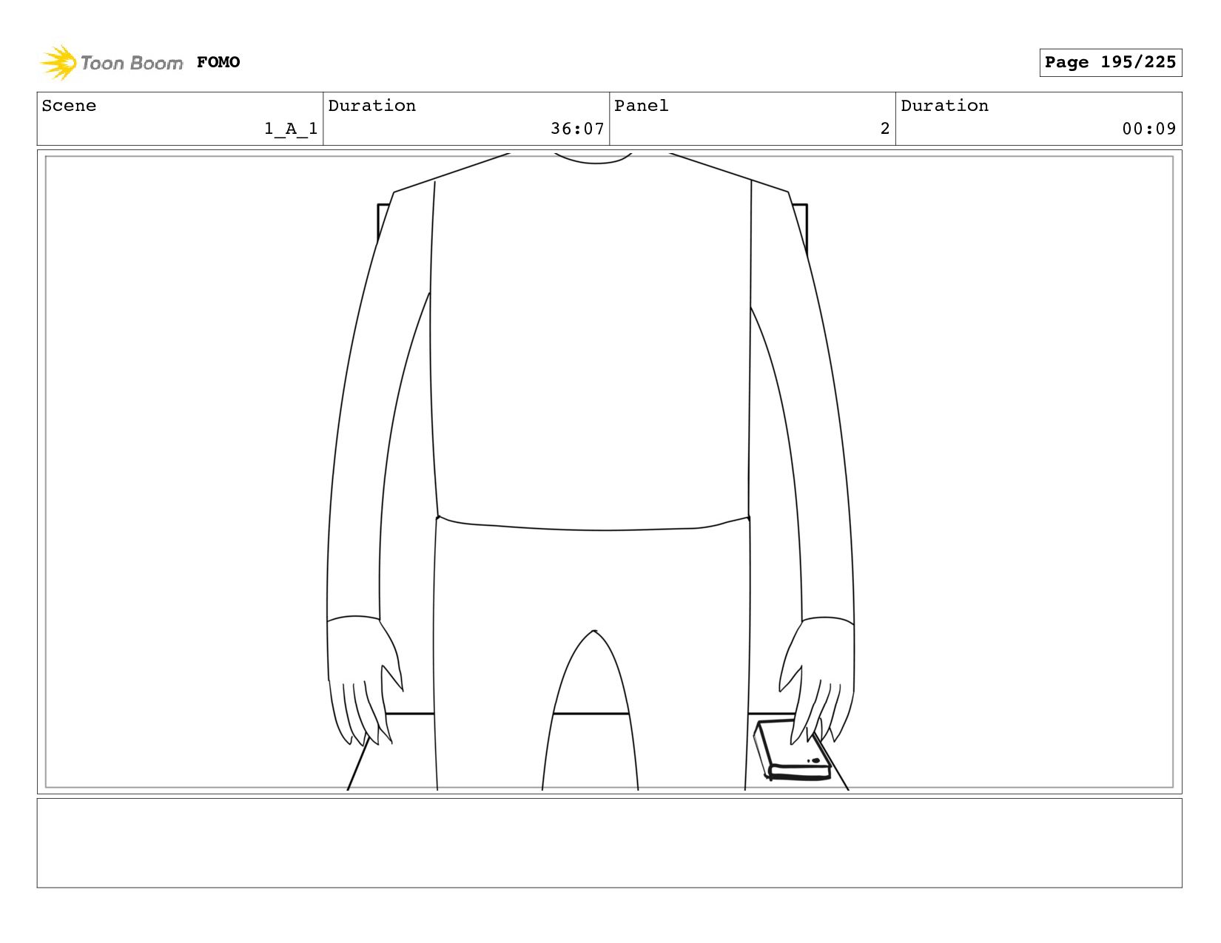The width and height of the screenshot is (1221, 943).
Task: Click the empty notes box below panel
Action: tap(609, 842)
